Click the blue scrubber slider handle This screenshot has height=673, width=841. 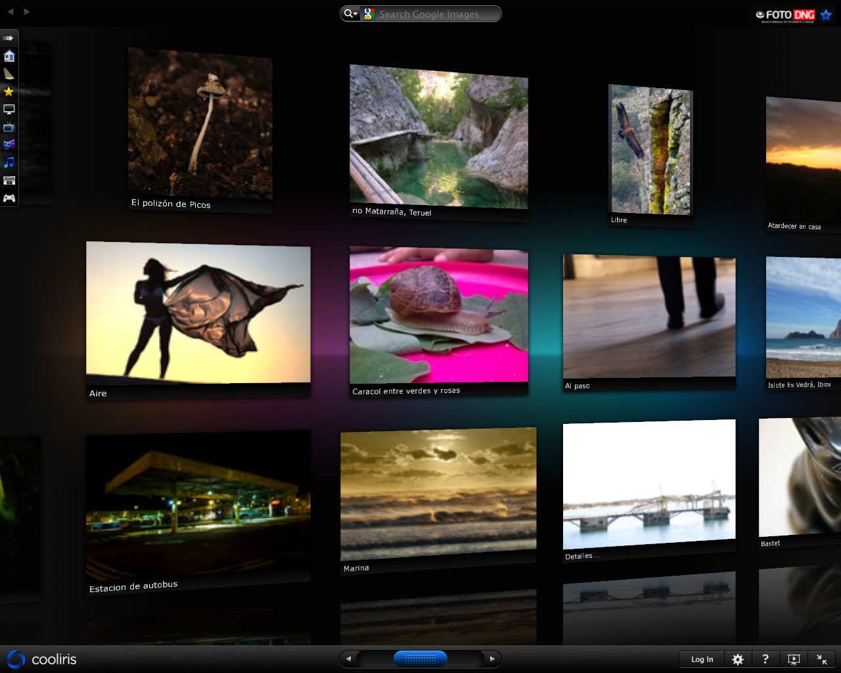tap(420, 658)
